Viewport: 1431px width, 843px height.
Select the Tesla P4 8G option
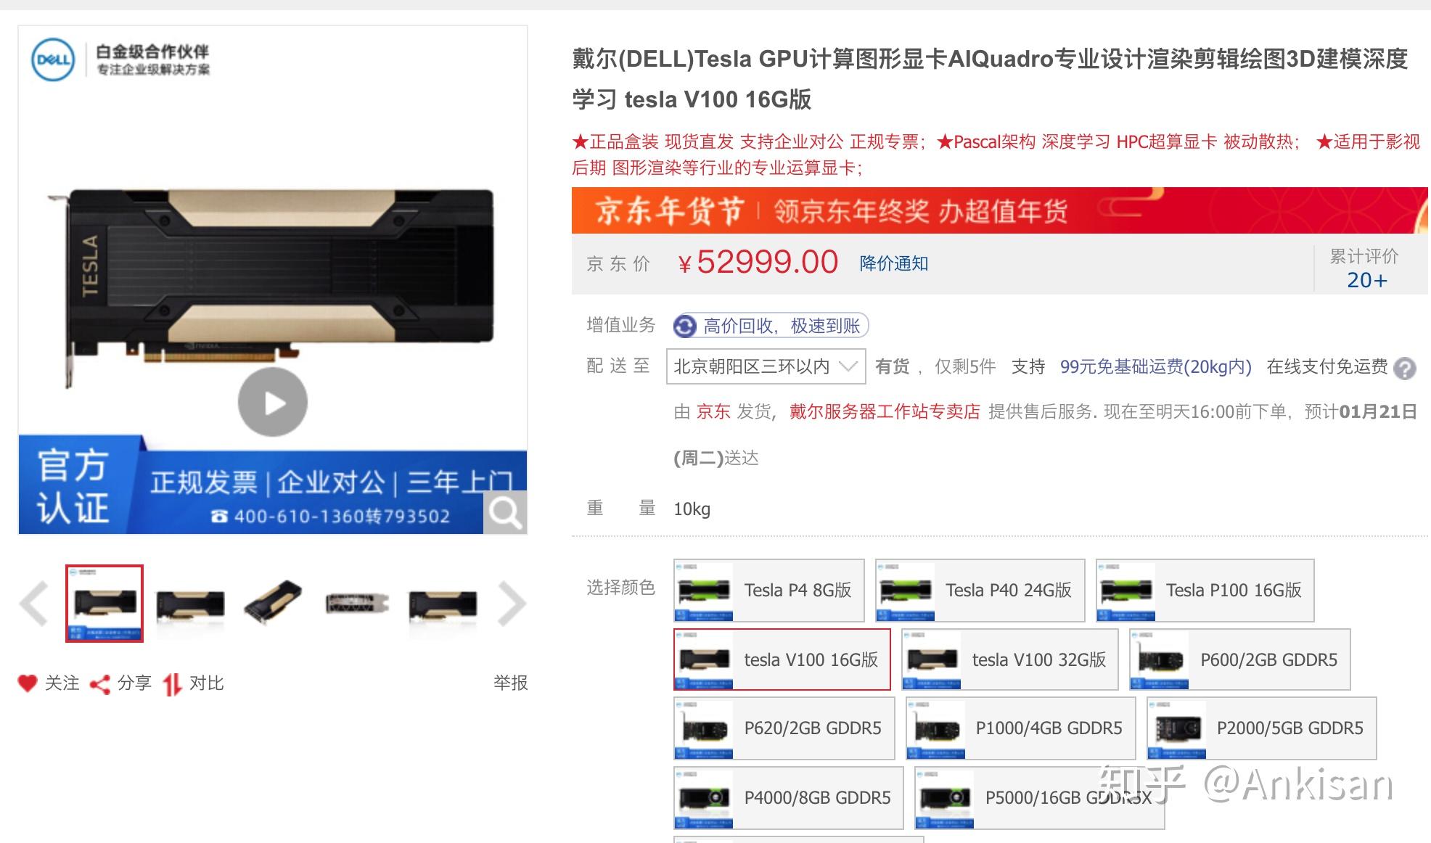(x=769, y=590)
